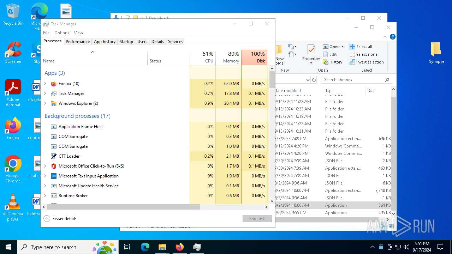Expand the Task Manager process row
The height and width of the screenshot is (254, 452).
tap(45, 93)
